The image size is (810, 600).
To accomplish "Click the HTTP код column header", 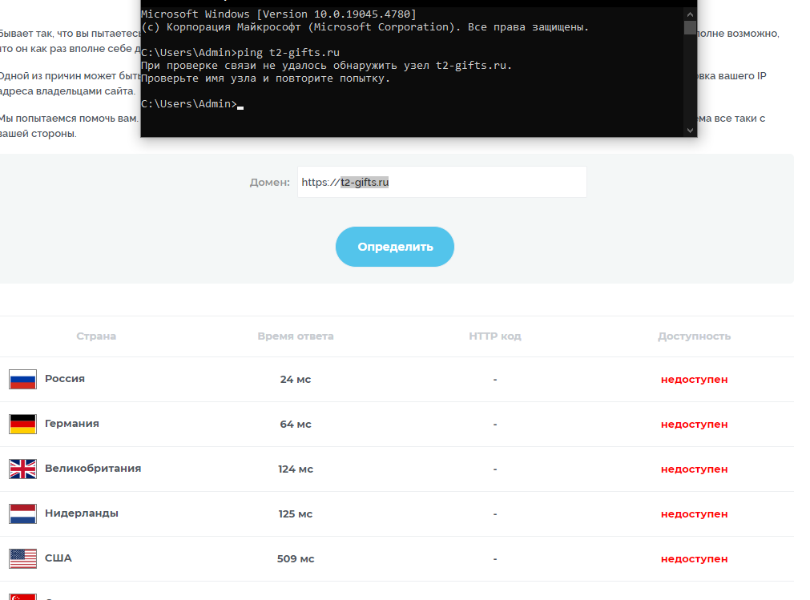I will click(495, 336).
